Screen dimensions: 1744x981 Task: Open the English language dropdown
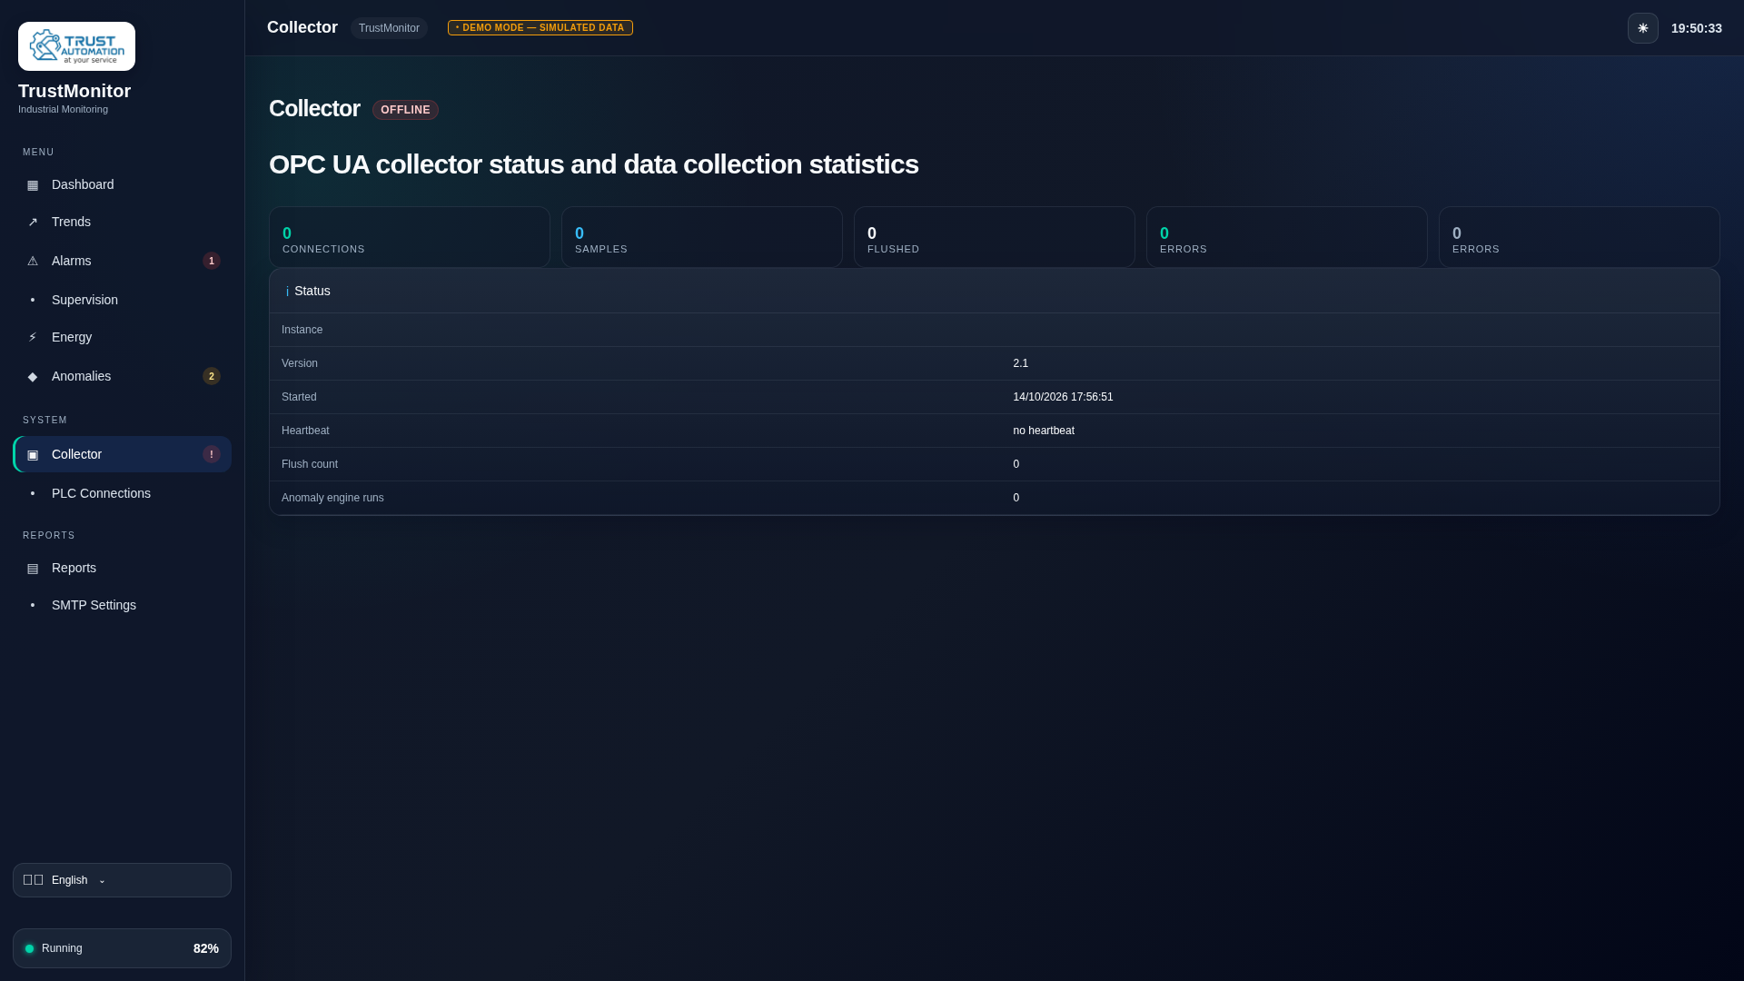point(122,880)
